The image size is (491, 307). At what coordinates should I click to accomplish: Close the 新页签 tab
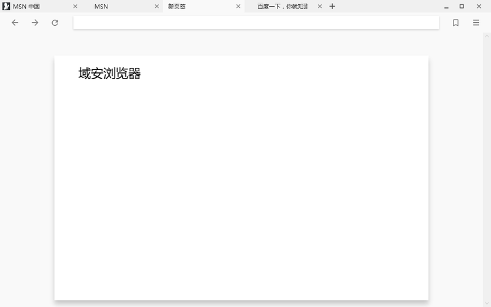[238, 6]
